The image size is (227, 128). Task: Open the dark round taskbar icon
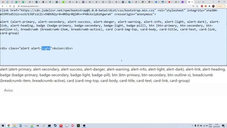[x=84, y=126]
